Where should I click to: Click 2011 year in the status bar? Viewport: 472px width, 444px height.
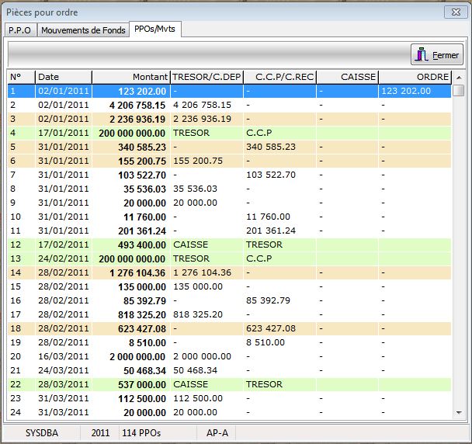(100, 433)
